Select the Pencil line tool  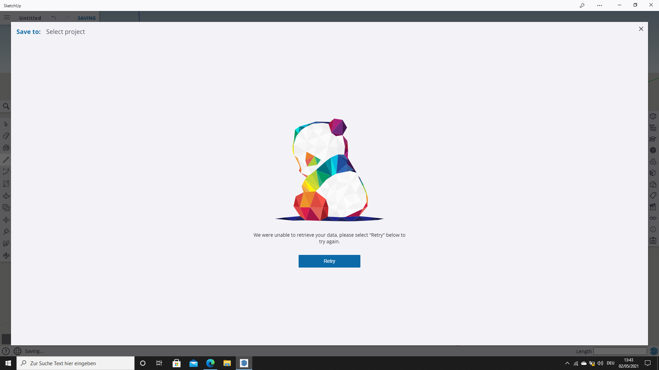6,160
